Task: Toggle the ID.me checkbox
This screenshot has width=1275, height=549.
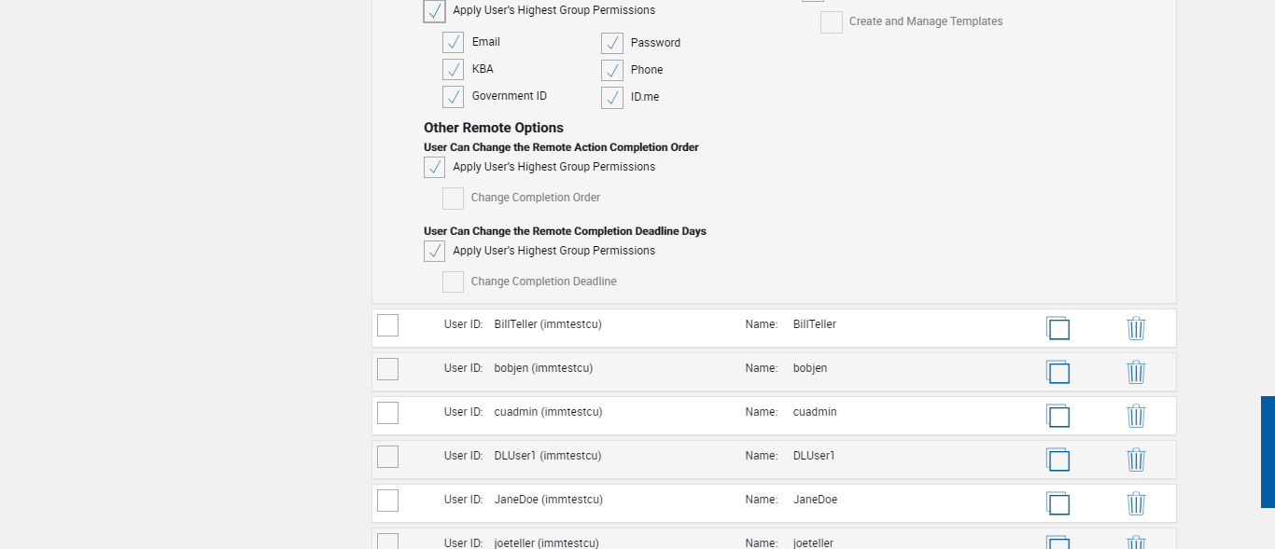Action: (612, 97)
